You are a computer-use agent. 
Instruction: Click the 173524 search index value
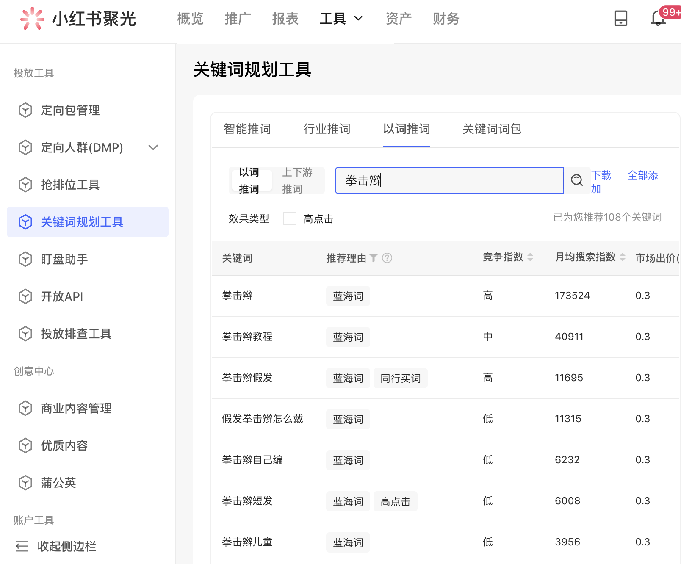click(x=572, y=296)
